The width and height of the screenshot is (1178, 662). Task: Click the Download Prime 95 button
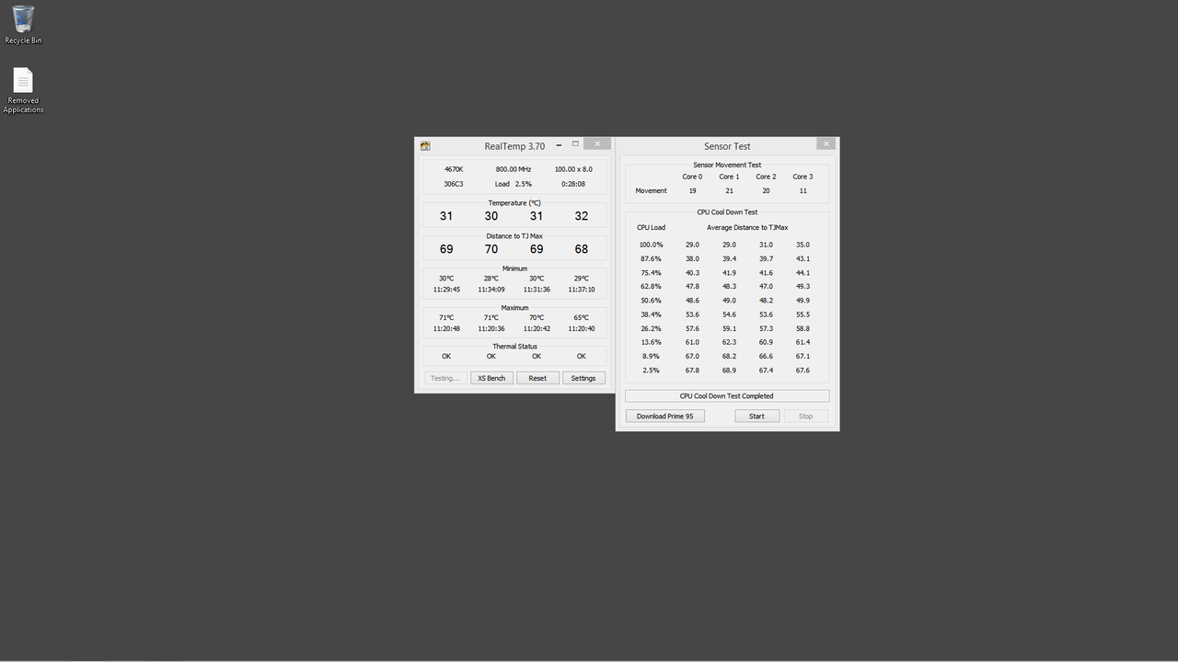[x=665, y=417]
